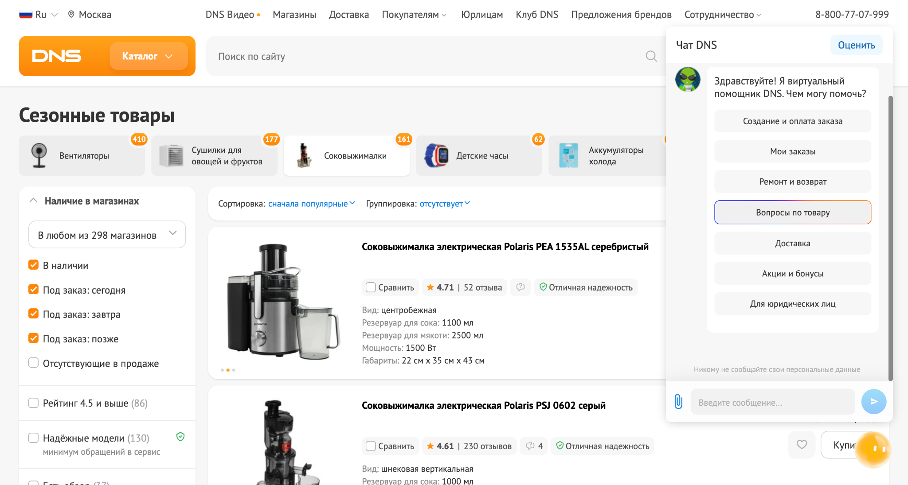Viewport: 908px width, 485px height.
Task: Click the orange chat bubble launcher
Action: pyautogui.click(x=873, y=450)
